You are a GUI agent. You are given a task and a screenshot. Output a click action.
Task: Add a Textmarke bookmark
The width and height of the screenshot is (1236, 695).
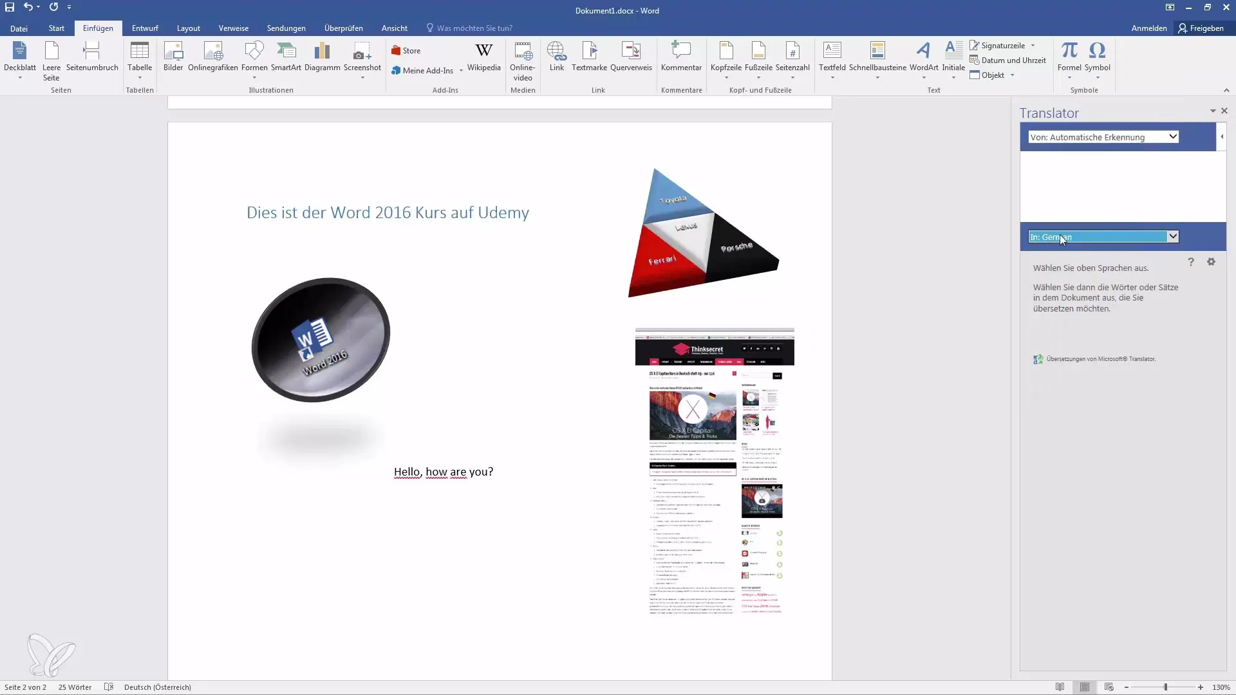coord(590,57)
